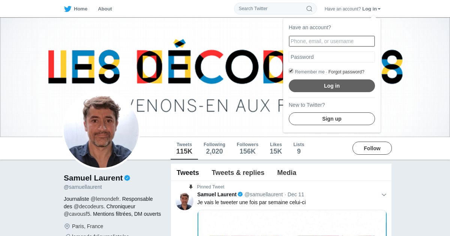This screenshot has width=450, height=236.
Task: Toggle the Remember me checkbox
Action: [x=291, y=71]
